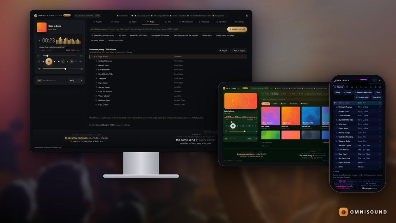
Task: Pause playback in the desktop player
Action: (49, 61)
